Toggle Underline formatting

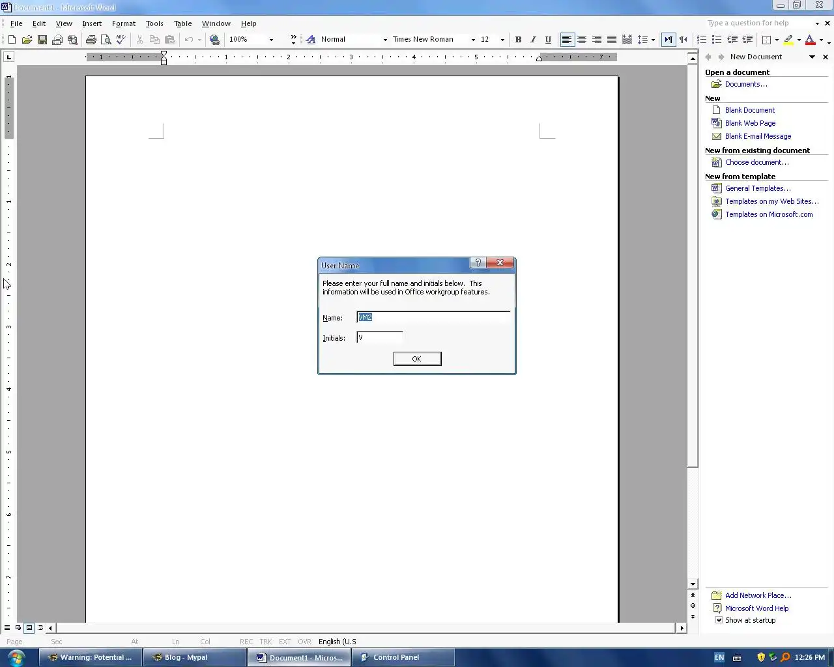pos(548,40)
